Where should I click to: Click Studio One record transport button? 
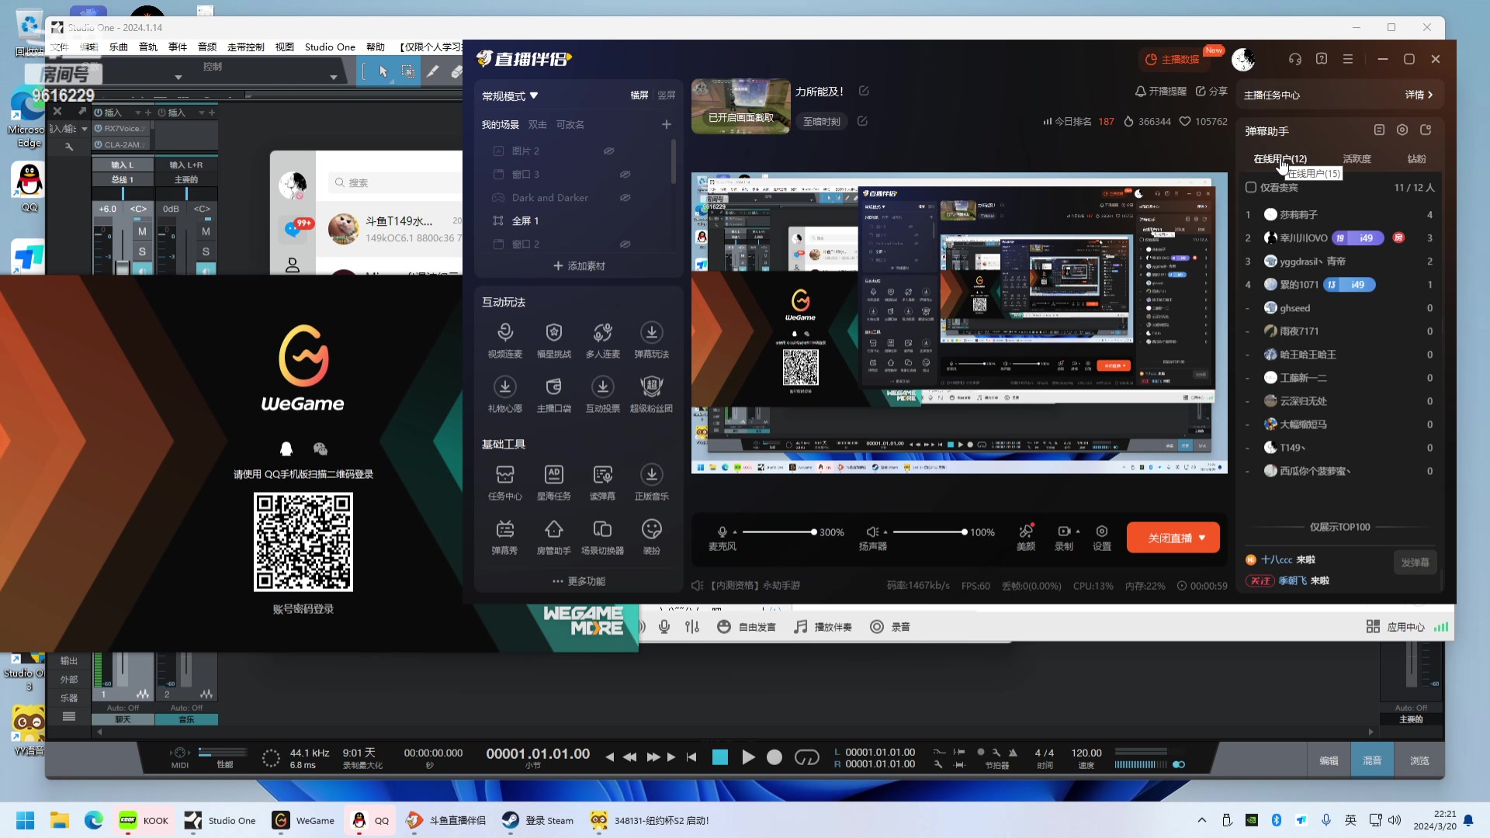coord(774,757)
